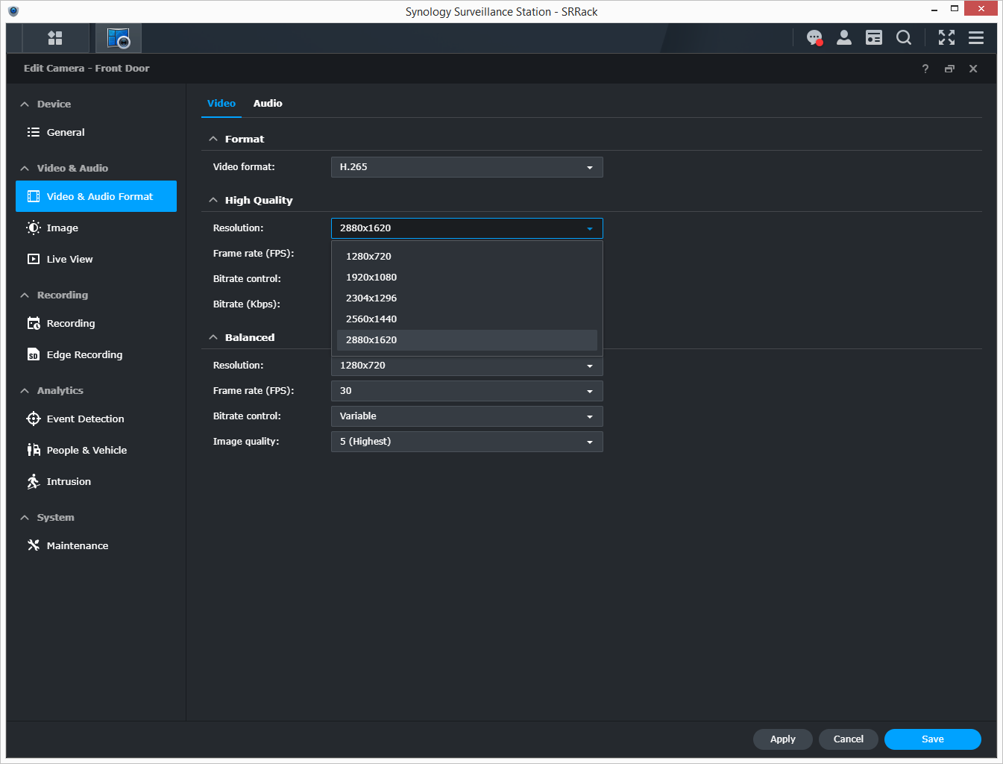The image size is (1003, 764).
Task: Select General in the sidebar
Action: tap(96, 132)
